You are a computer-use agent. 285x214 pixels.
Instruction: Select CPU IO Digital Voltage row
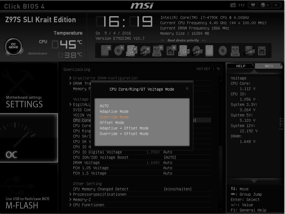click(x=142, y=152)
